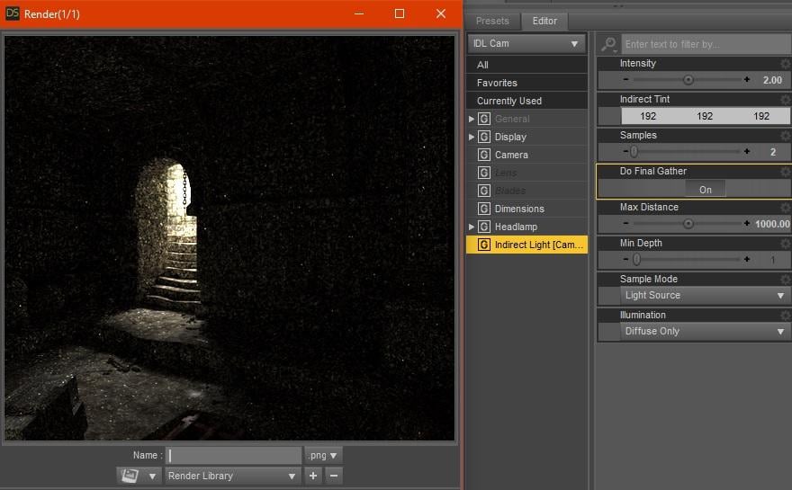
Task: Click the G icon beside Dimensions
Action: pyautogui.click(x=484, y=209)
